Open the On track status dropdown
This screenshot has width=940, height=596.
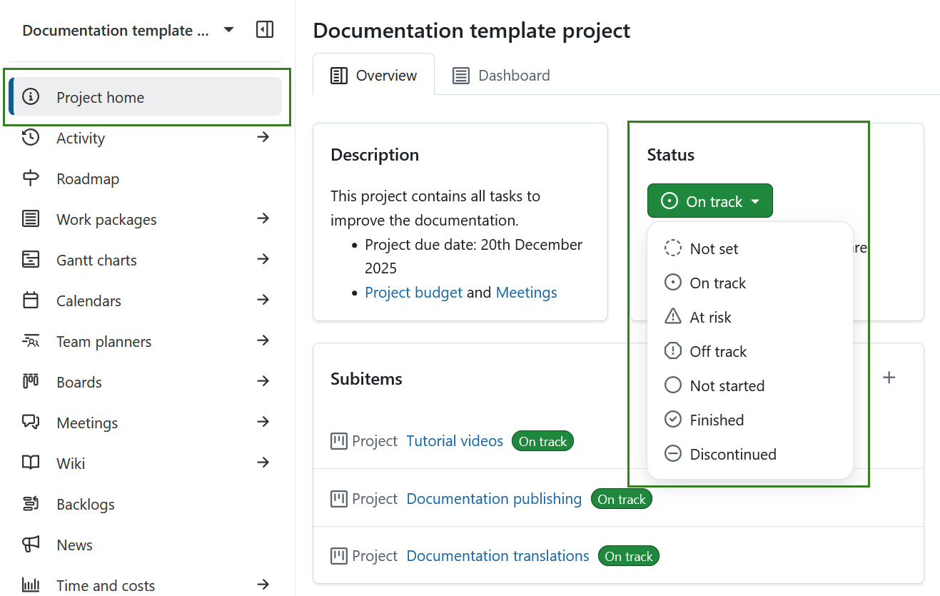click(x=709, y=201)
